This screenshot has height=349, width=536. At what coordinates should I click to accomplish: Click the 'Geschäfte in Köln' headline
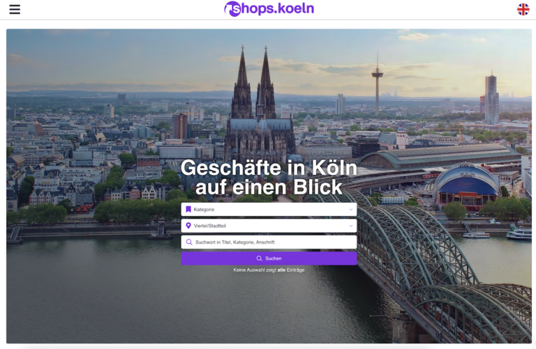(269, 168)
